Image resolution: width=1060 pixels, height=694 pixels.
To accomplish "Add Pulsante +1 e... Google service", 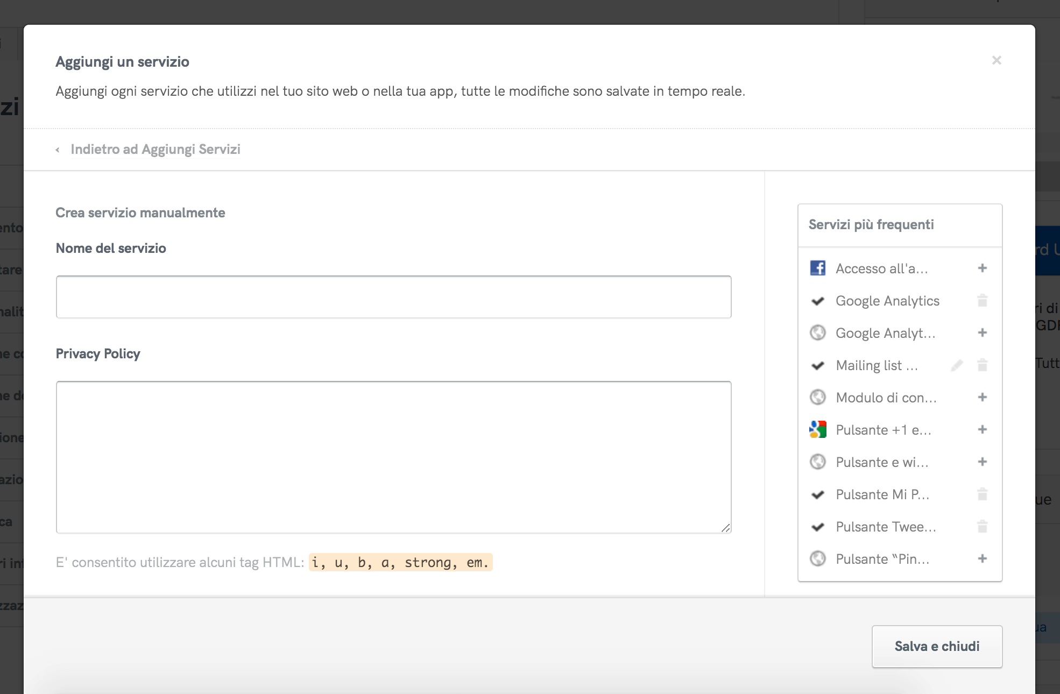I will [x=982, y=429].
